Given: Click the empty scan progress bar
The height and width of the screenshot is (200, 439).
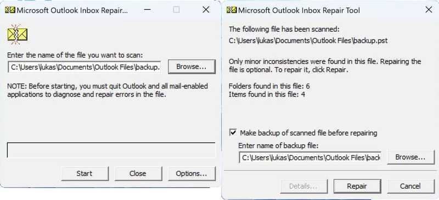Looking at the screenshot, I should [x=111, y=150].
